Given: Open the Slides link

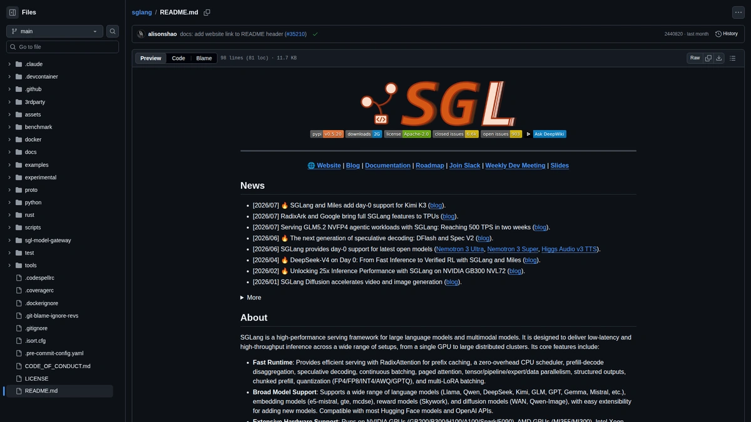Looking at the screenshot, I should coord(559,166).
